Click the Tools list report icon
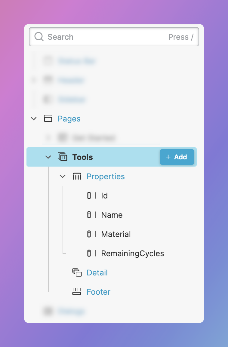The height and width of the screenshot is (347, 228). click(x=63, y=157)
